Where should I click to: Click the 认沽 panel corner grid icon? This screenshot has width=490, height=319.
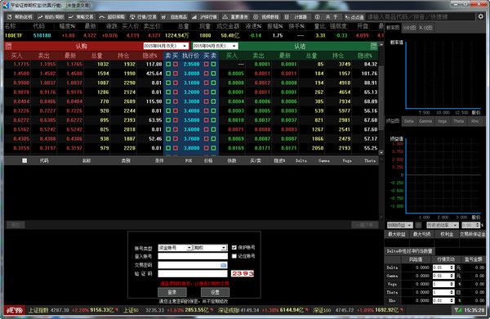pos(373,47)
